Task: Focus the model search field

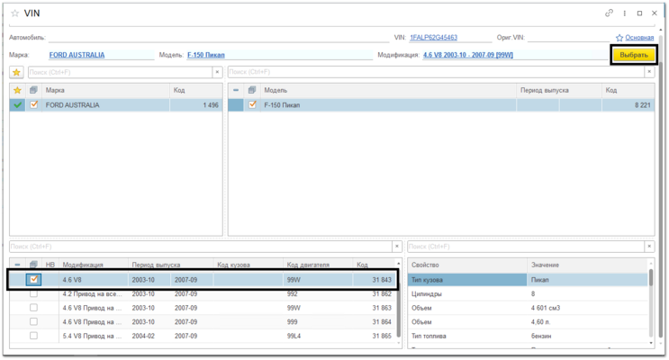Action: (436, 72)
